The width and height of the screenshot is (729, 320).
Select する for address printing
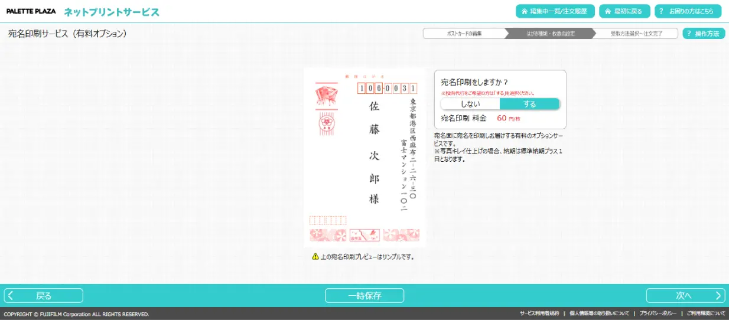pos(529,104)
